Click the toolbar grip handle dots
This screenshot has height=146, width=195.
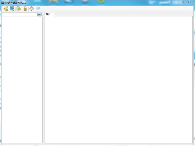[2, 8]
